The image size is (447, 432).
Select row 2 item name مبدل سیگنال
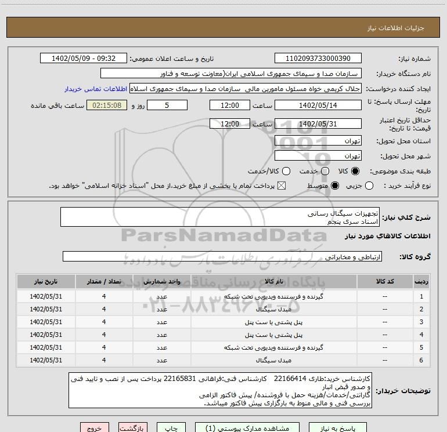(x=273, y=309)
